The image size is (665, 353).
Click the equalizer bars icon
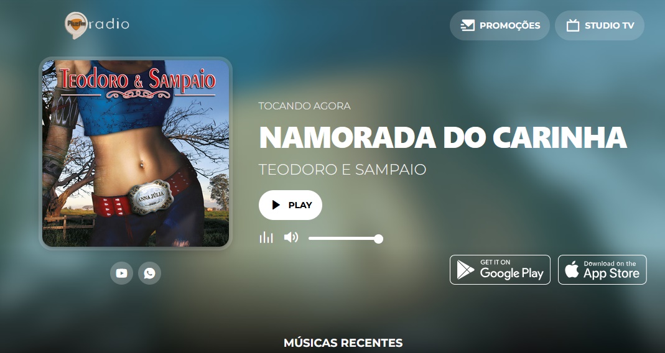(x=266, y=237)
